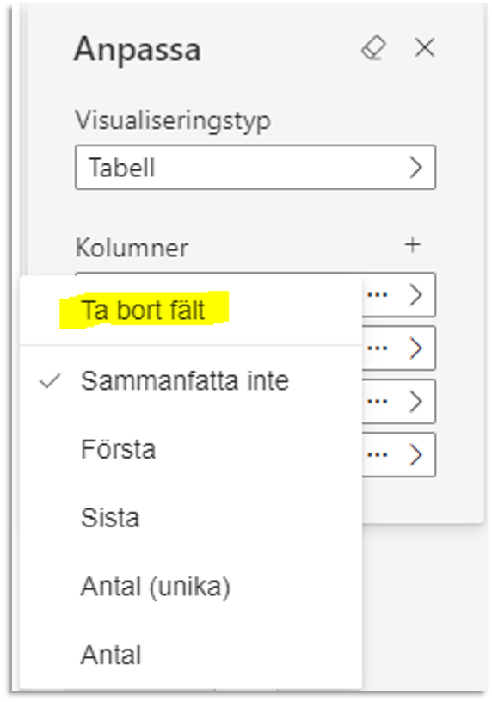The image size is (492, 702).
Task: Expand the fourth column field chevron
Action: click(x=416, y=454)
